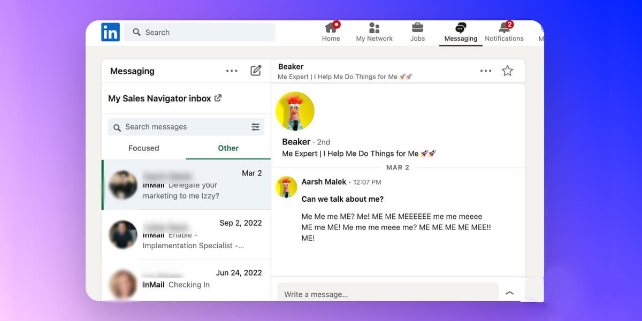Open the Sep 2, 2022 InMail conversation
642x321 pixels.
pyautogui.click(x=186, y=234)
